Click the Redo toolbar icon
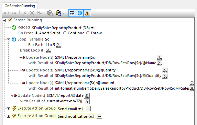The height and width of the screenshot is (125, 197). pos(14,13)
